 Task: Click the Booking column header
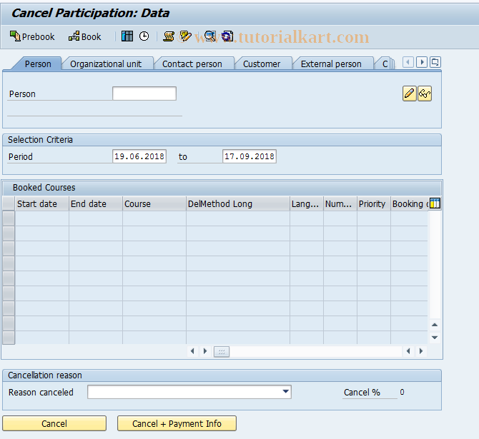click(x=410, y=203)
